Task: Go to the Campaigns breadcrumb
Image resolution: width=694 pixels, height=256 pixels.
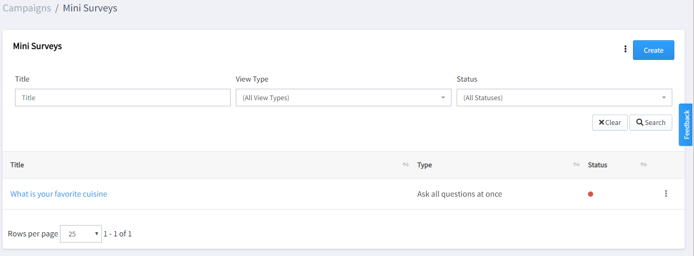Action: [x=27, y=8]
